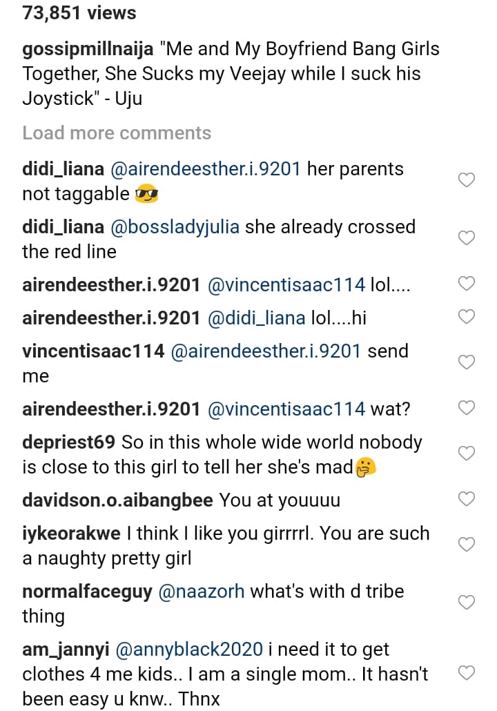Expand Load more comments

coord(117,133)
